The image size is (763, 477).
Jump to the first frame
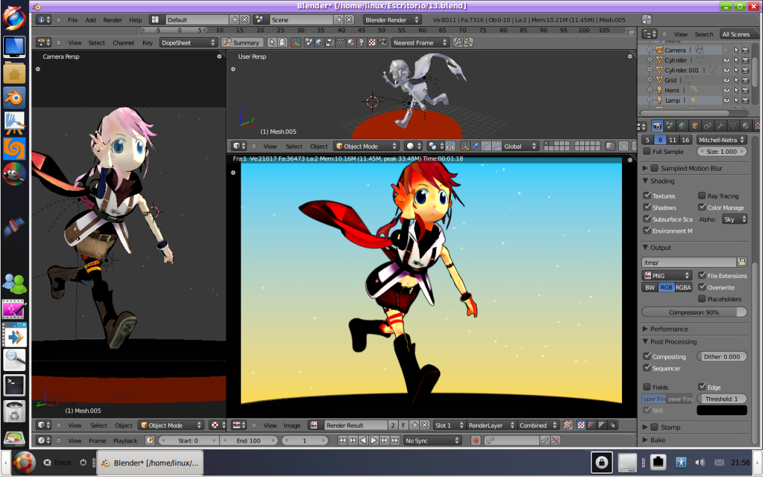coord(342,440)
